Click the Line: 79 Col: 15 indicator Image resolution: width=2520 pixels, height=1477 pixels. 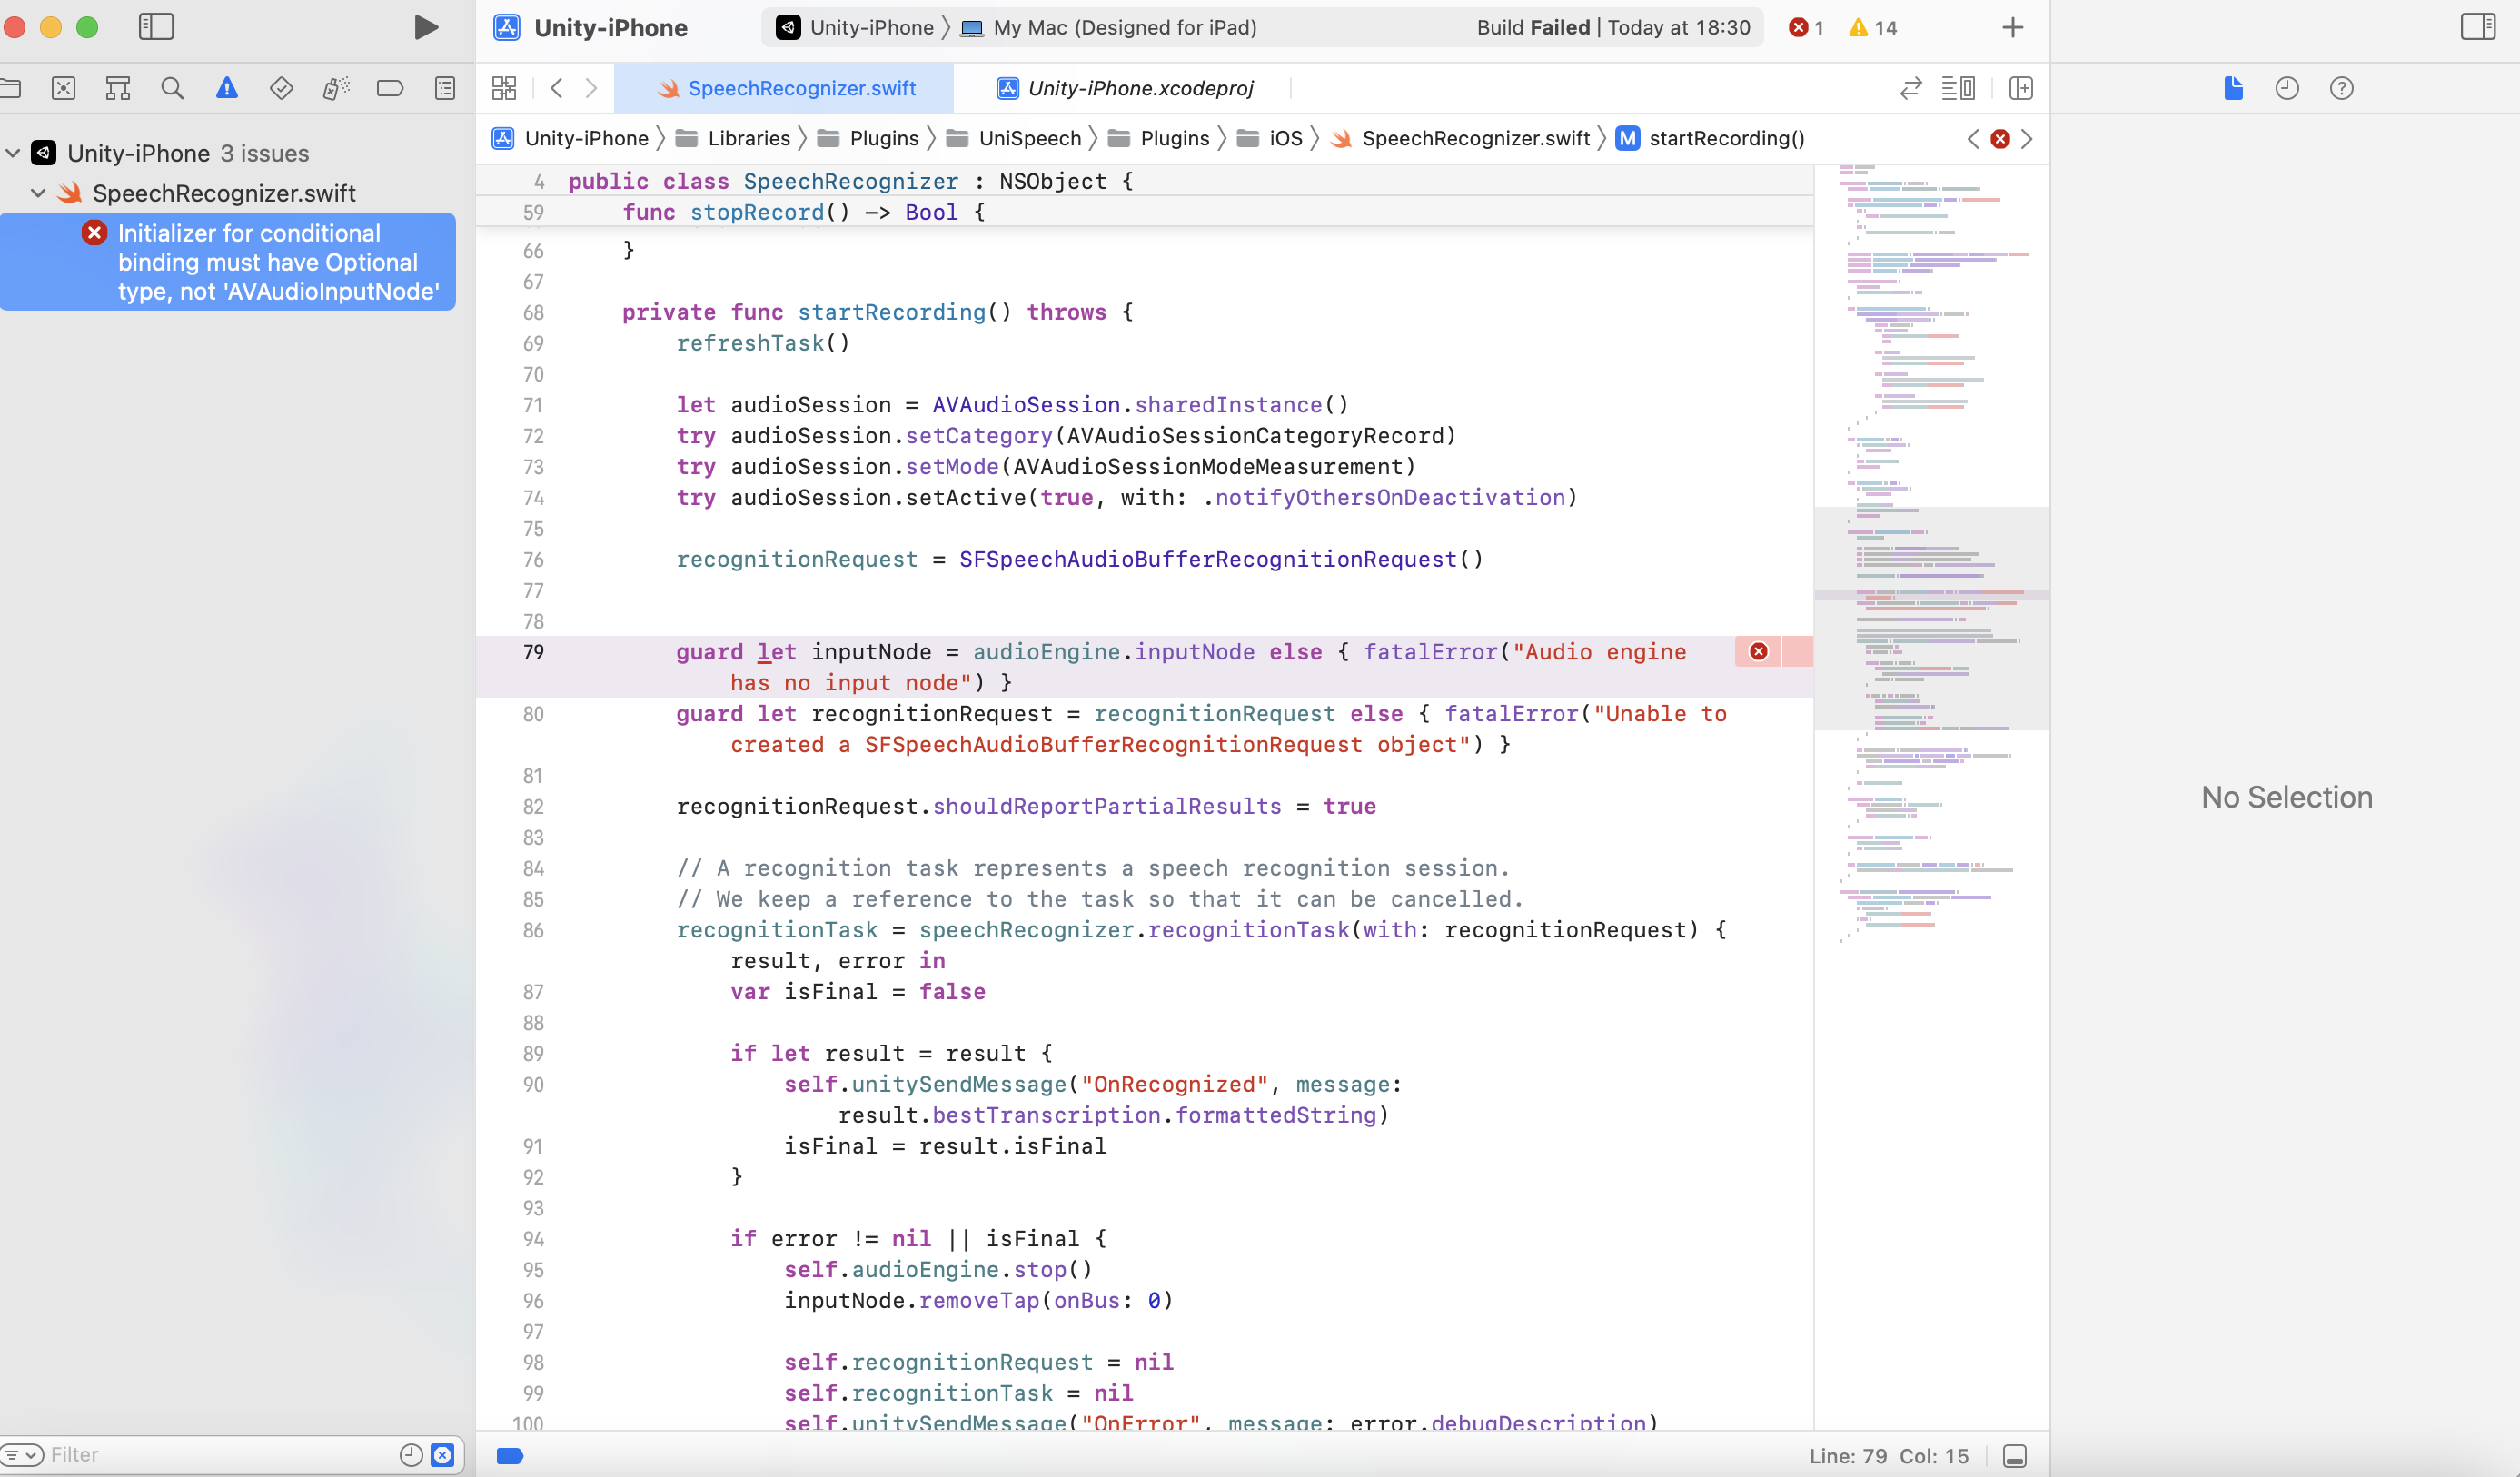click(x=1888, y=1456)
